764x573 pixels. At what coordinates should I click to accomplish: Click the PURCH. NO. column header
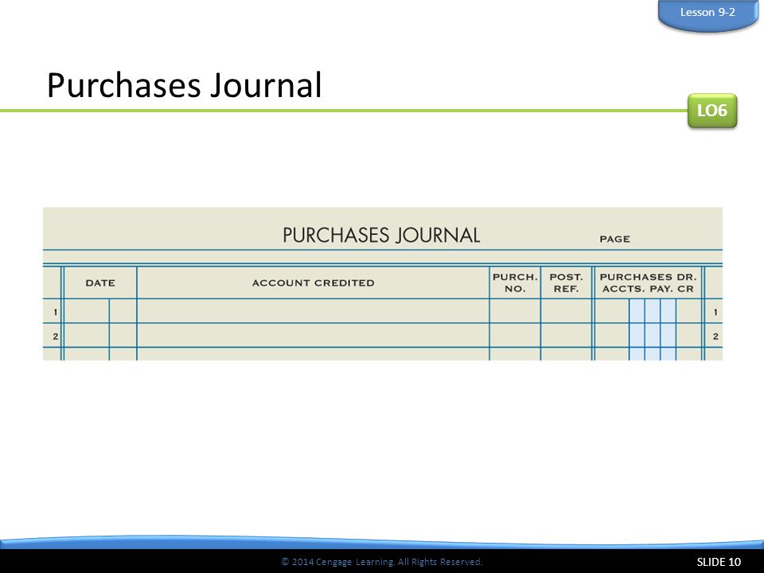pos(515,283)
